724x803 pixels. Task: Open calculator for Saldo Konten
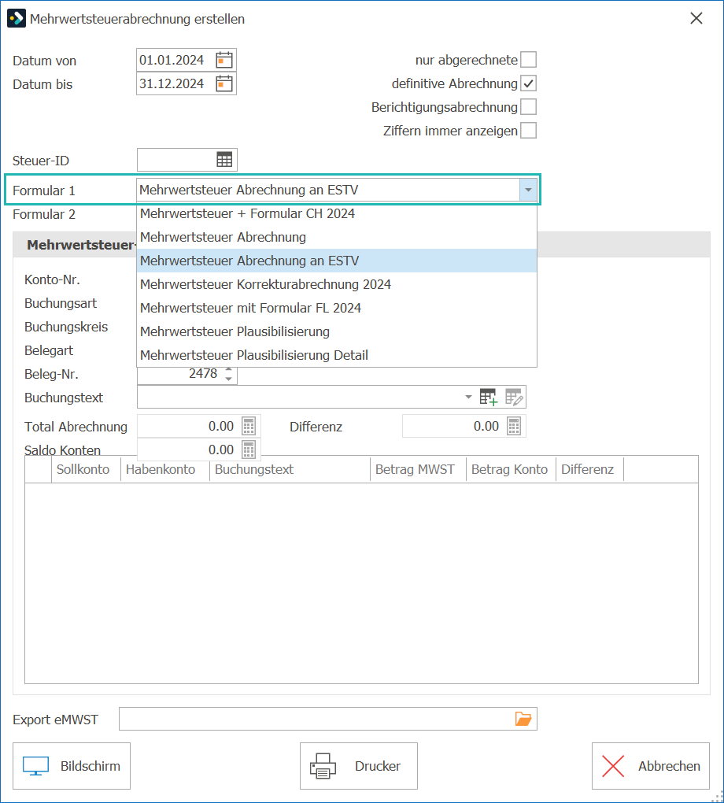tap(249, 450)
